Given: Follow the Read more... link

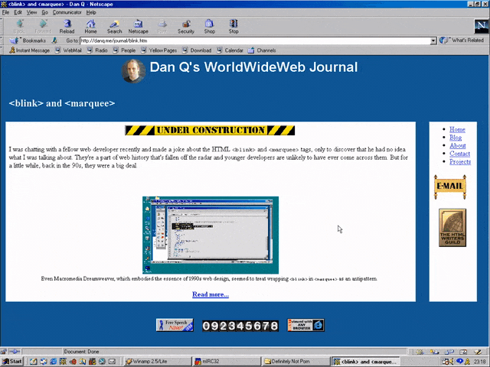Looking at the screenshot, I should 210,294.
